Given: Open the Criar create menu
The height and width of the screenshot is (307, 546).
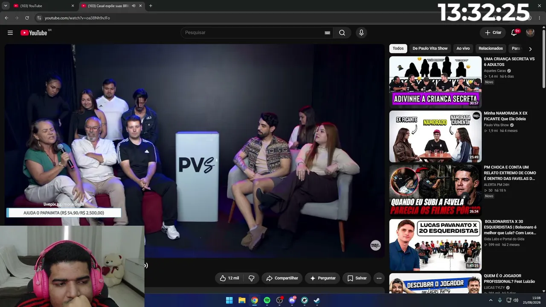Looking at the screenshot, I should click(493, 33).
